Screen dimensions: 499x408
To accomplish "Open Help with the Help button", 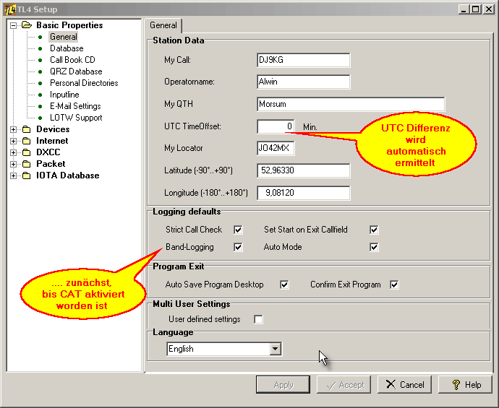I will [465, 385].
